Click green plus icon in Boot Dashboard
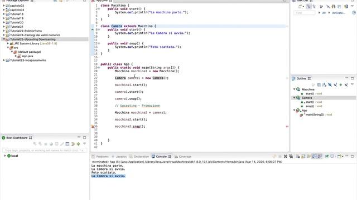357x200 pixels. pos(78,144)
